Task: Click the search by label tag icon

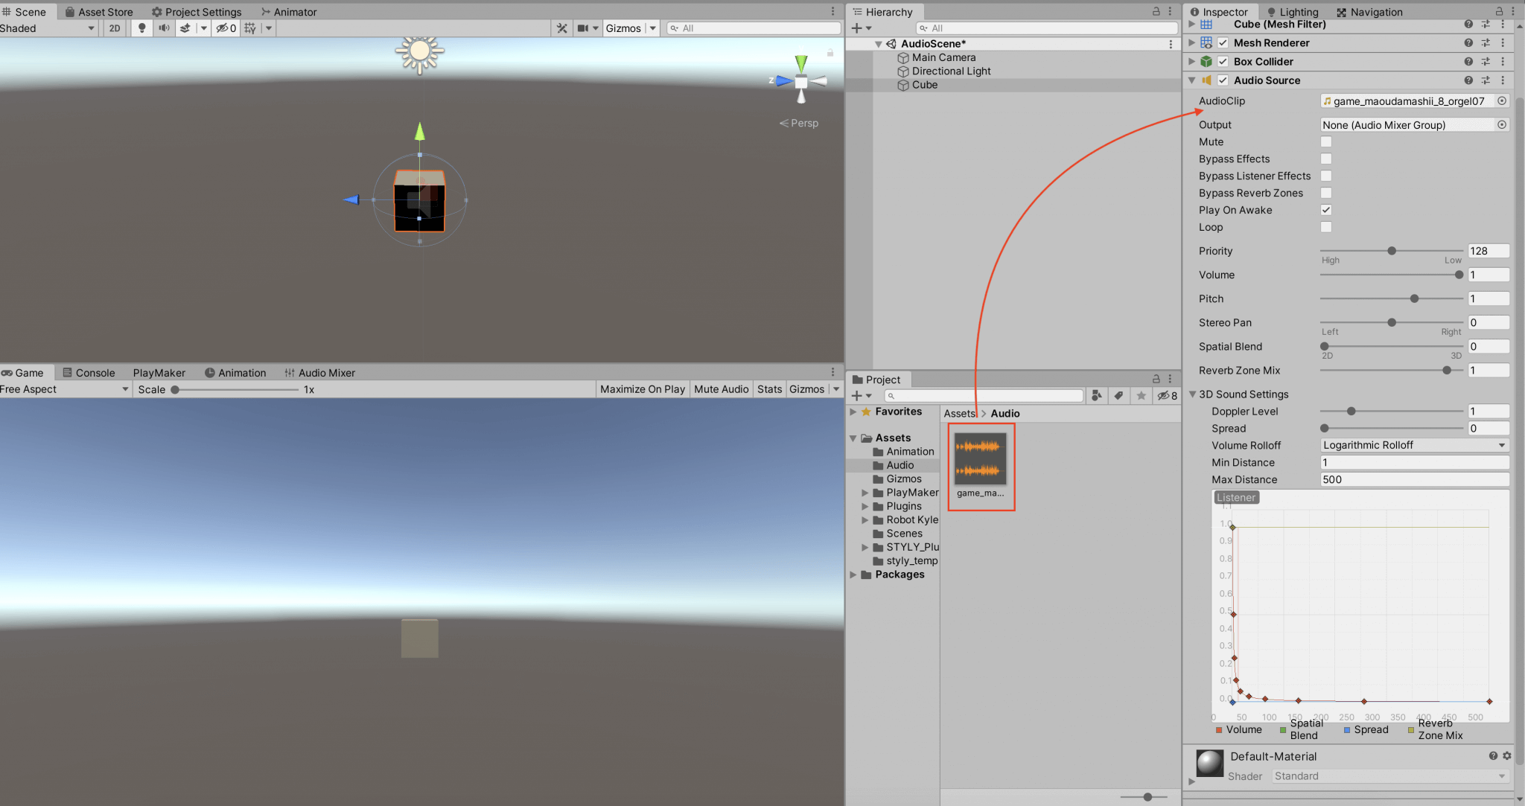Action: tap(1118, 395)
